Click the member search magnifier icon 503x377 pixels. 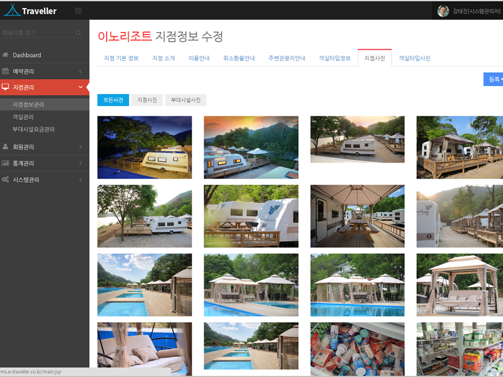click(x=78, y=33)
